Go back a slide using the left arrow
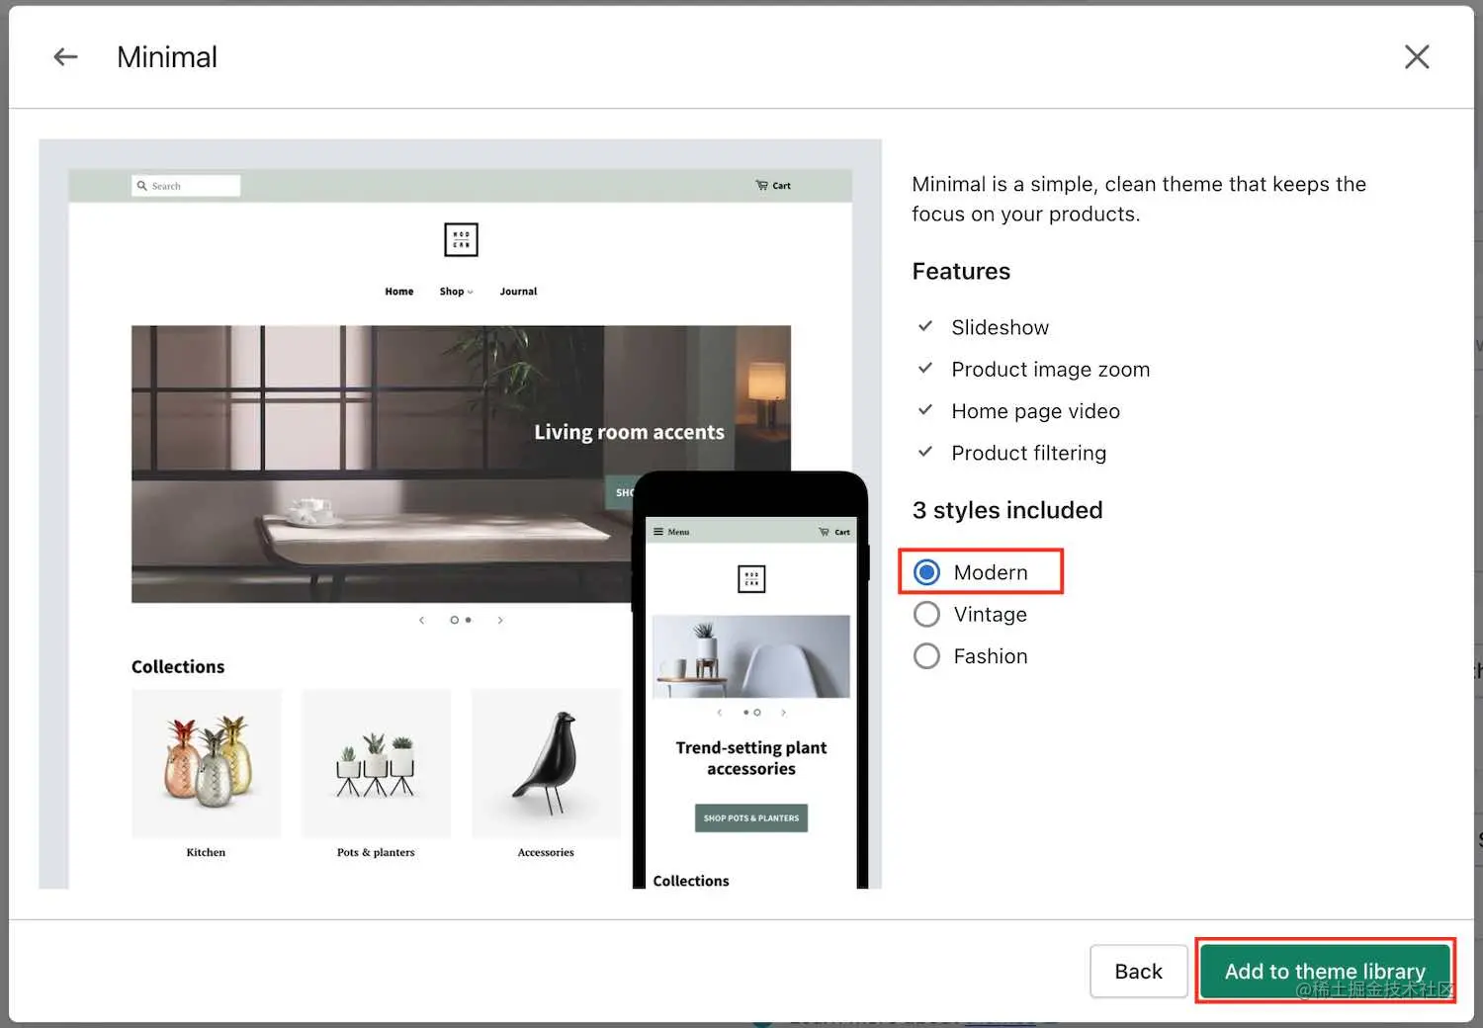This screenshot has width=1483, height=1028. 422,620
